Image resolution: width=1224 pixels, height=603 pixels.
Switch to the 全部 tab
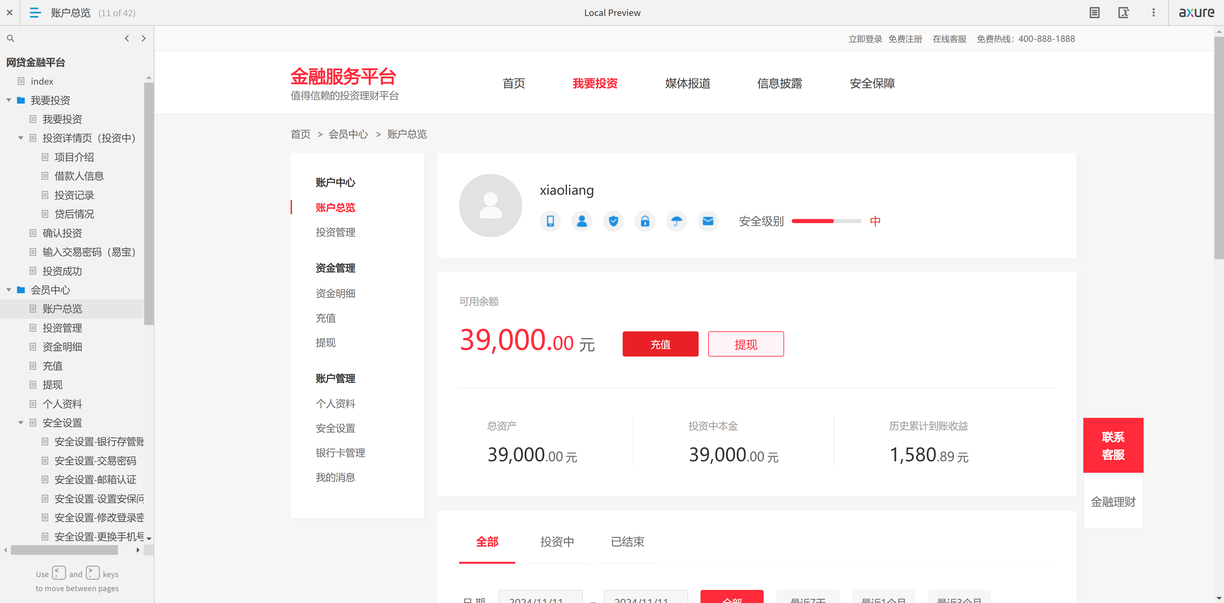[487, 542]
